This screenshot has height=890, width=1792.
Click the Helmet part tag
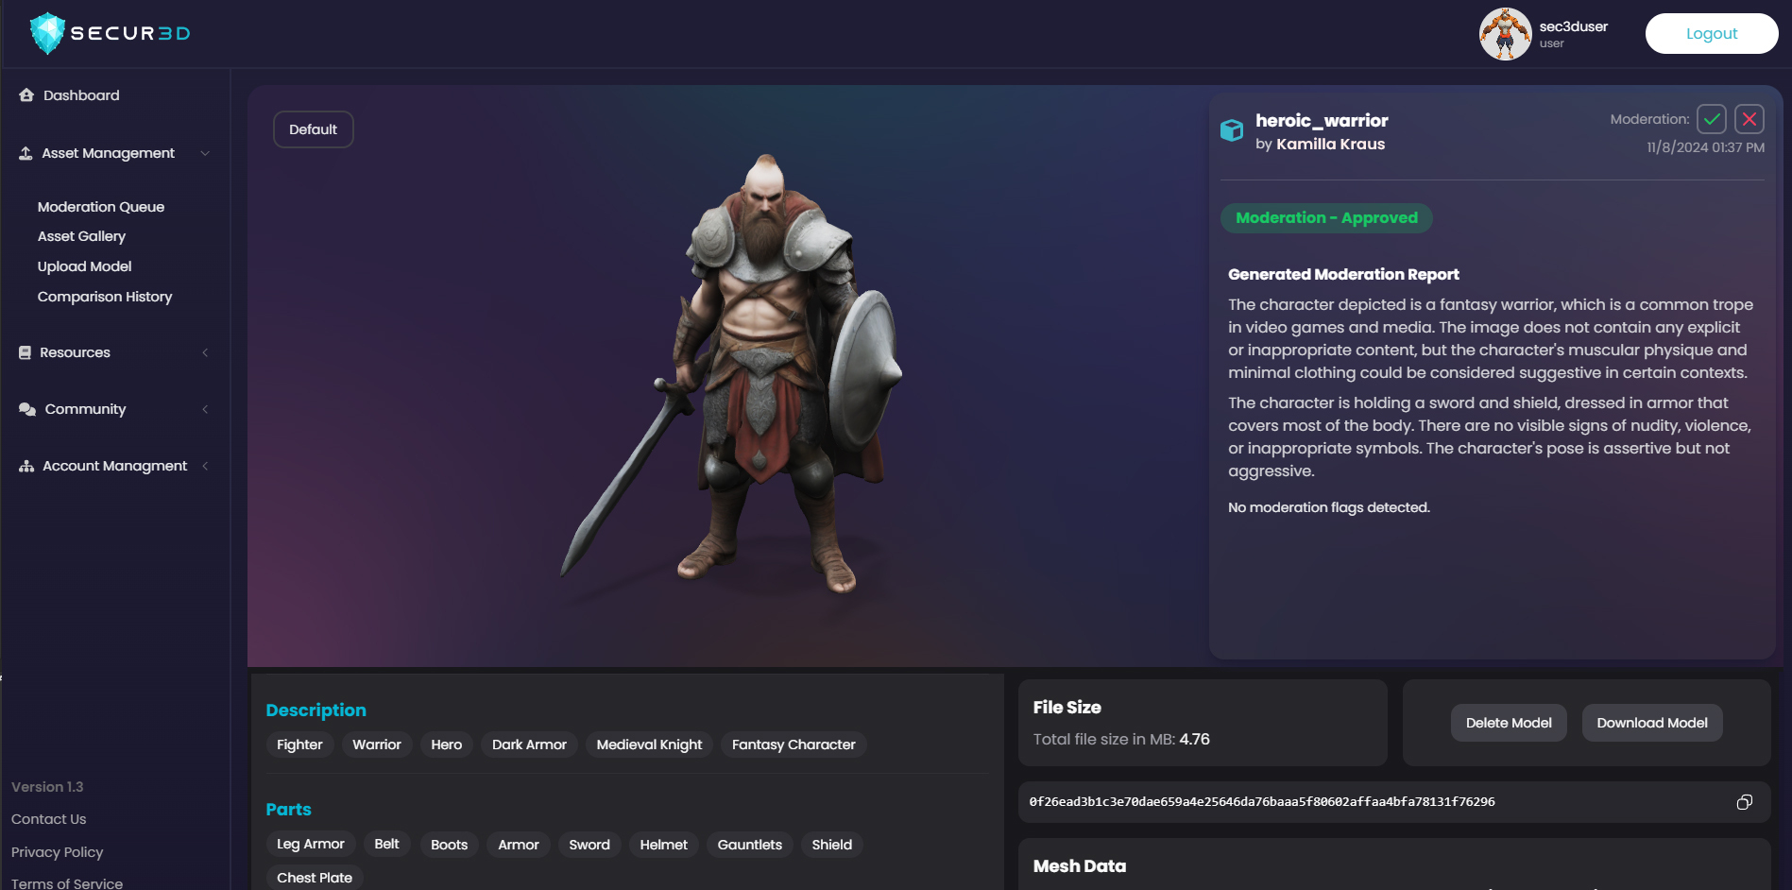point(664,845)
